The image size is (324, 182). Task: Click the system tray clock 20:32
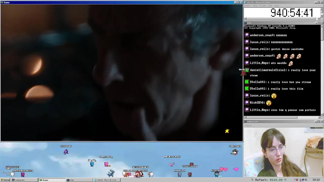pos(316,180)
